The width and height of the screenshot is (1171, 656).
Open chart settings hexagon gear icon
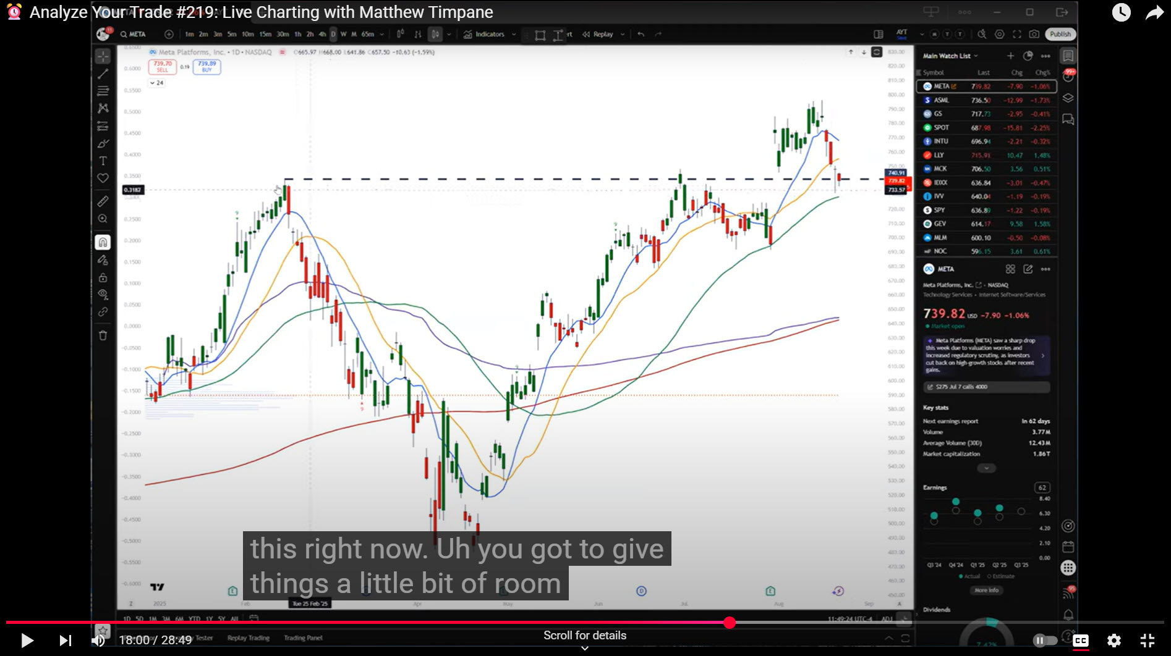[1000, 34]
